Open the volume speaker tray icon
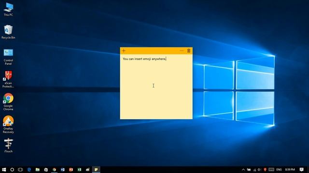The width and height of the screenshot is (309, 173). click(259, 170)
